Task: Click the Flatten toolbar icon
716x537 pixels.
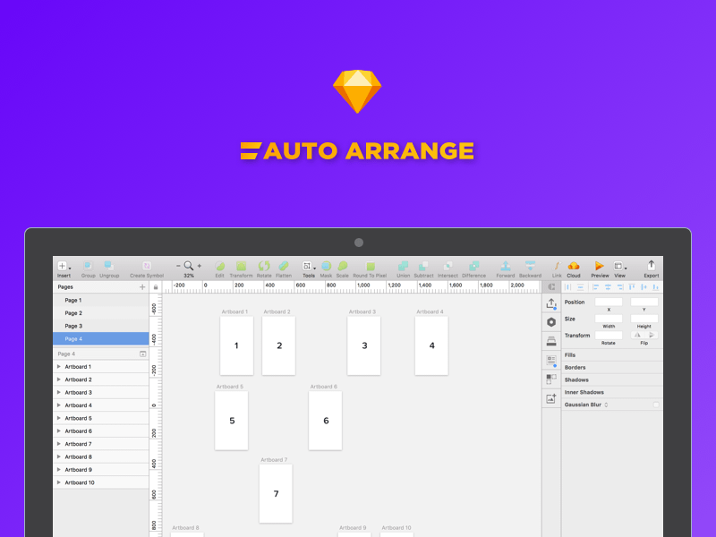Action: pyautogui.click(x=284, y=266)
